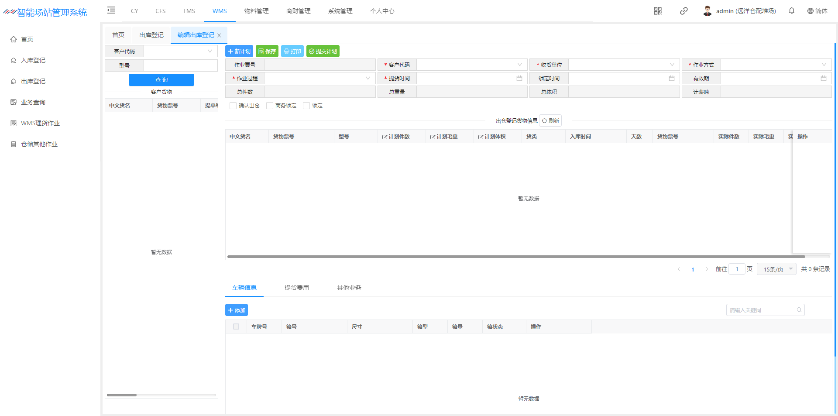Click the search icon in keyword box
Screen dimensions: 838x416
pyautogui.click(x=799, y=310)
